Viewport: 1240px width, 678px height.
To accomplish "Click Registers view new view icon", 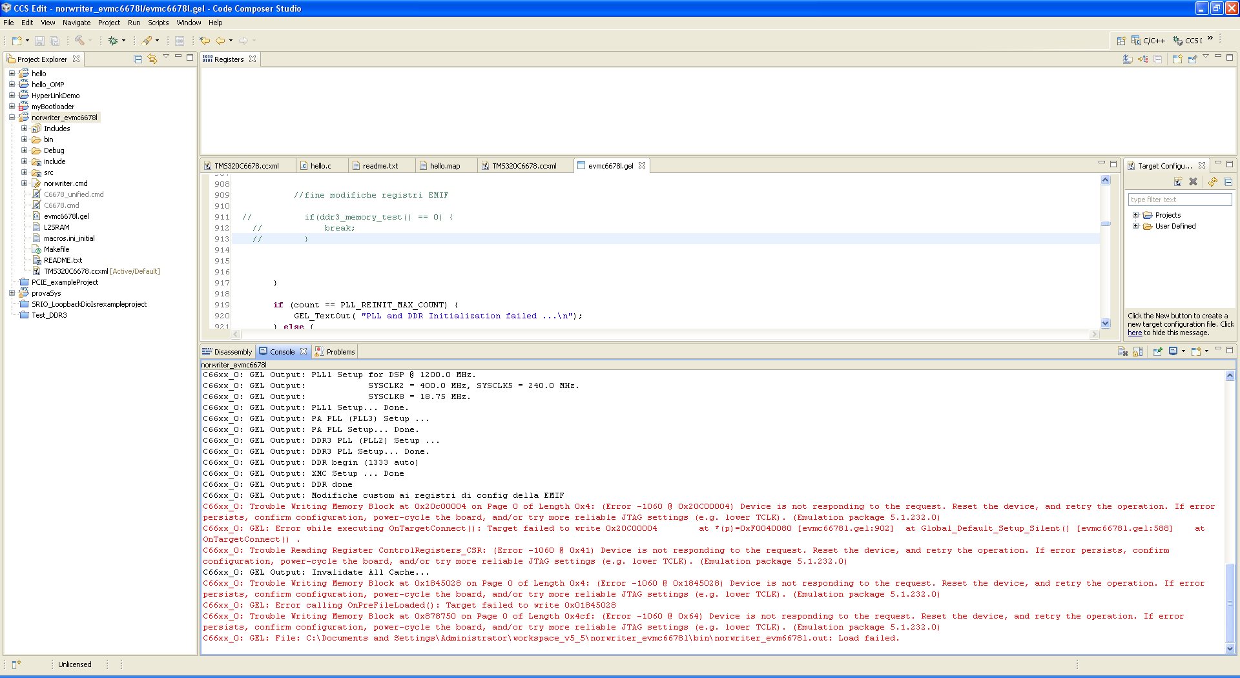I will pos(1177,59).
